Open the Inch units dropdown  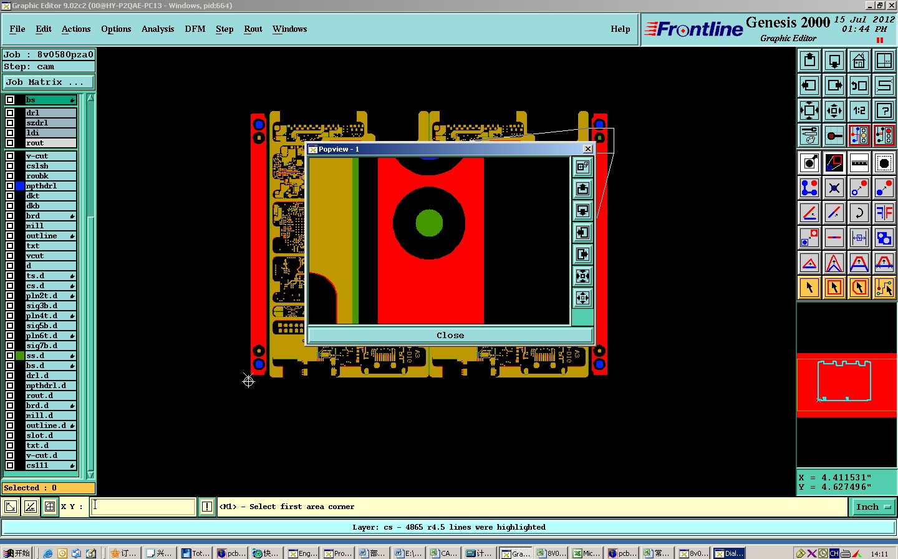[872, 507]
